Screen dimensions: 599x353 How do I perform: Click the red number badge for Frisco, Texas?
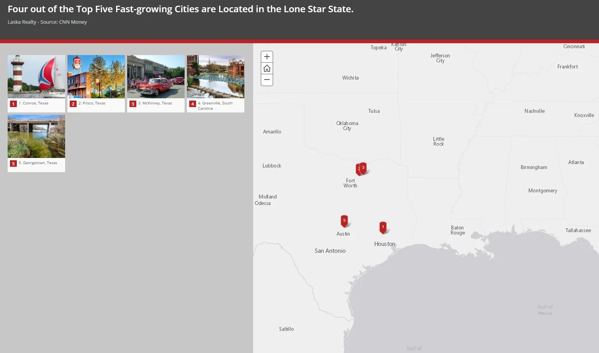point(73,104)
